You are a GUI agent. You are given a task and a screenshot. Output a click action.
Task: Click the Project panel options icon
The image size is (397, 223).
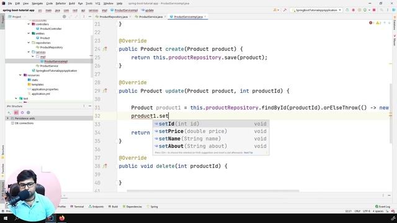[x=84, y=17]
